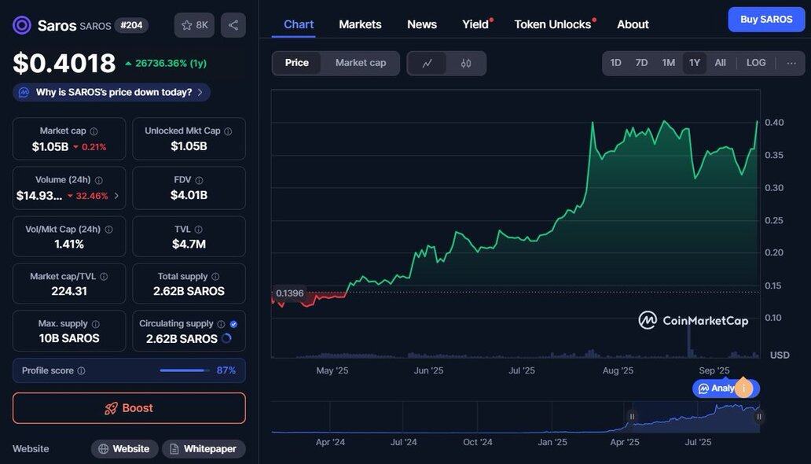Click the Unlocked Mkt Cap info icon
Screen dimensions: 811x464
coord(228,131)
